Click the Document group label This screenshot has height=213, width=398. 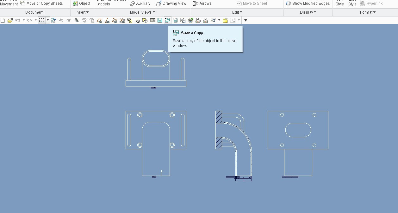34,12
